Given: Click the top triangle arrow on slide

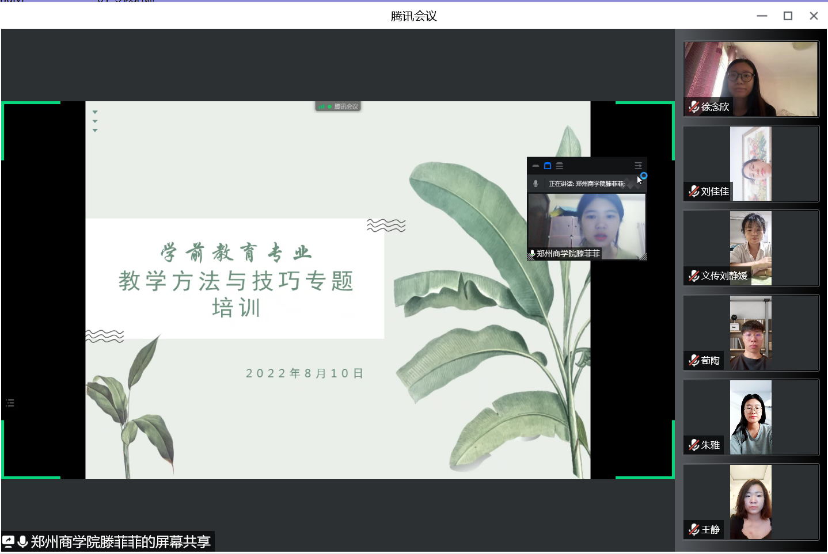Looking at the screenshot, I should point(95,112).
